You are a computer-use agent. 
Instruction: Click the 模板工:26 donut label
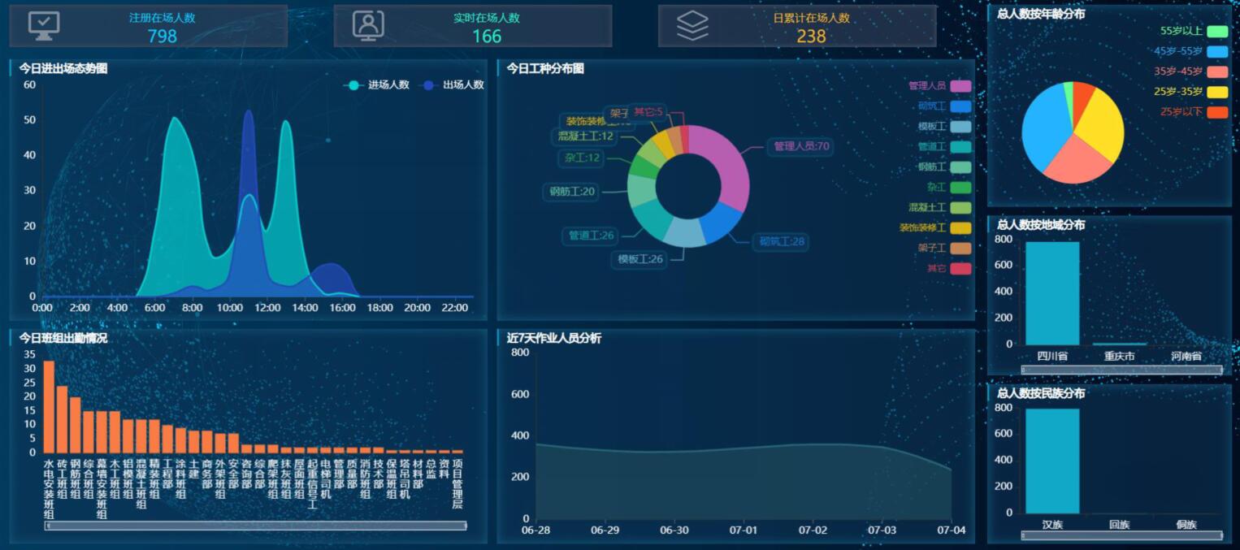click(x=640, y=260)
